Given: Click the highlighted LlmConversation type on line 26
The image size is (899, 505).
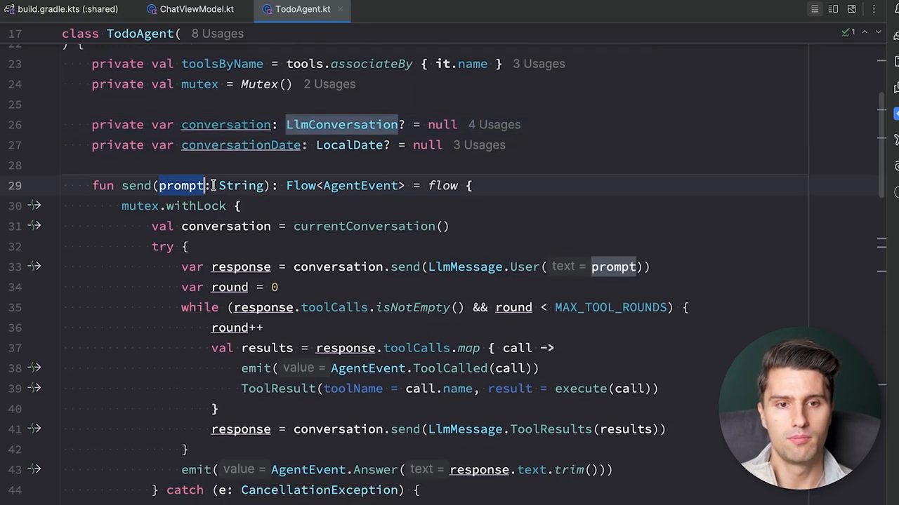Looking at the screenshot, I should click(x=342, y=125).
